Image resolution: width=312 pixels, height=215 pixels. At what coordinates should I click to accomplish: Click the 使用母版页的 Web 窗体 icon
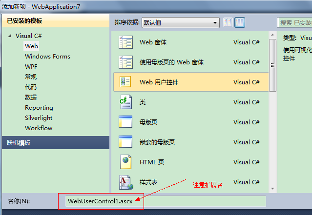pyautogui.click(x=125, y=62)
